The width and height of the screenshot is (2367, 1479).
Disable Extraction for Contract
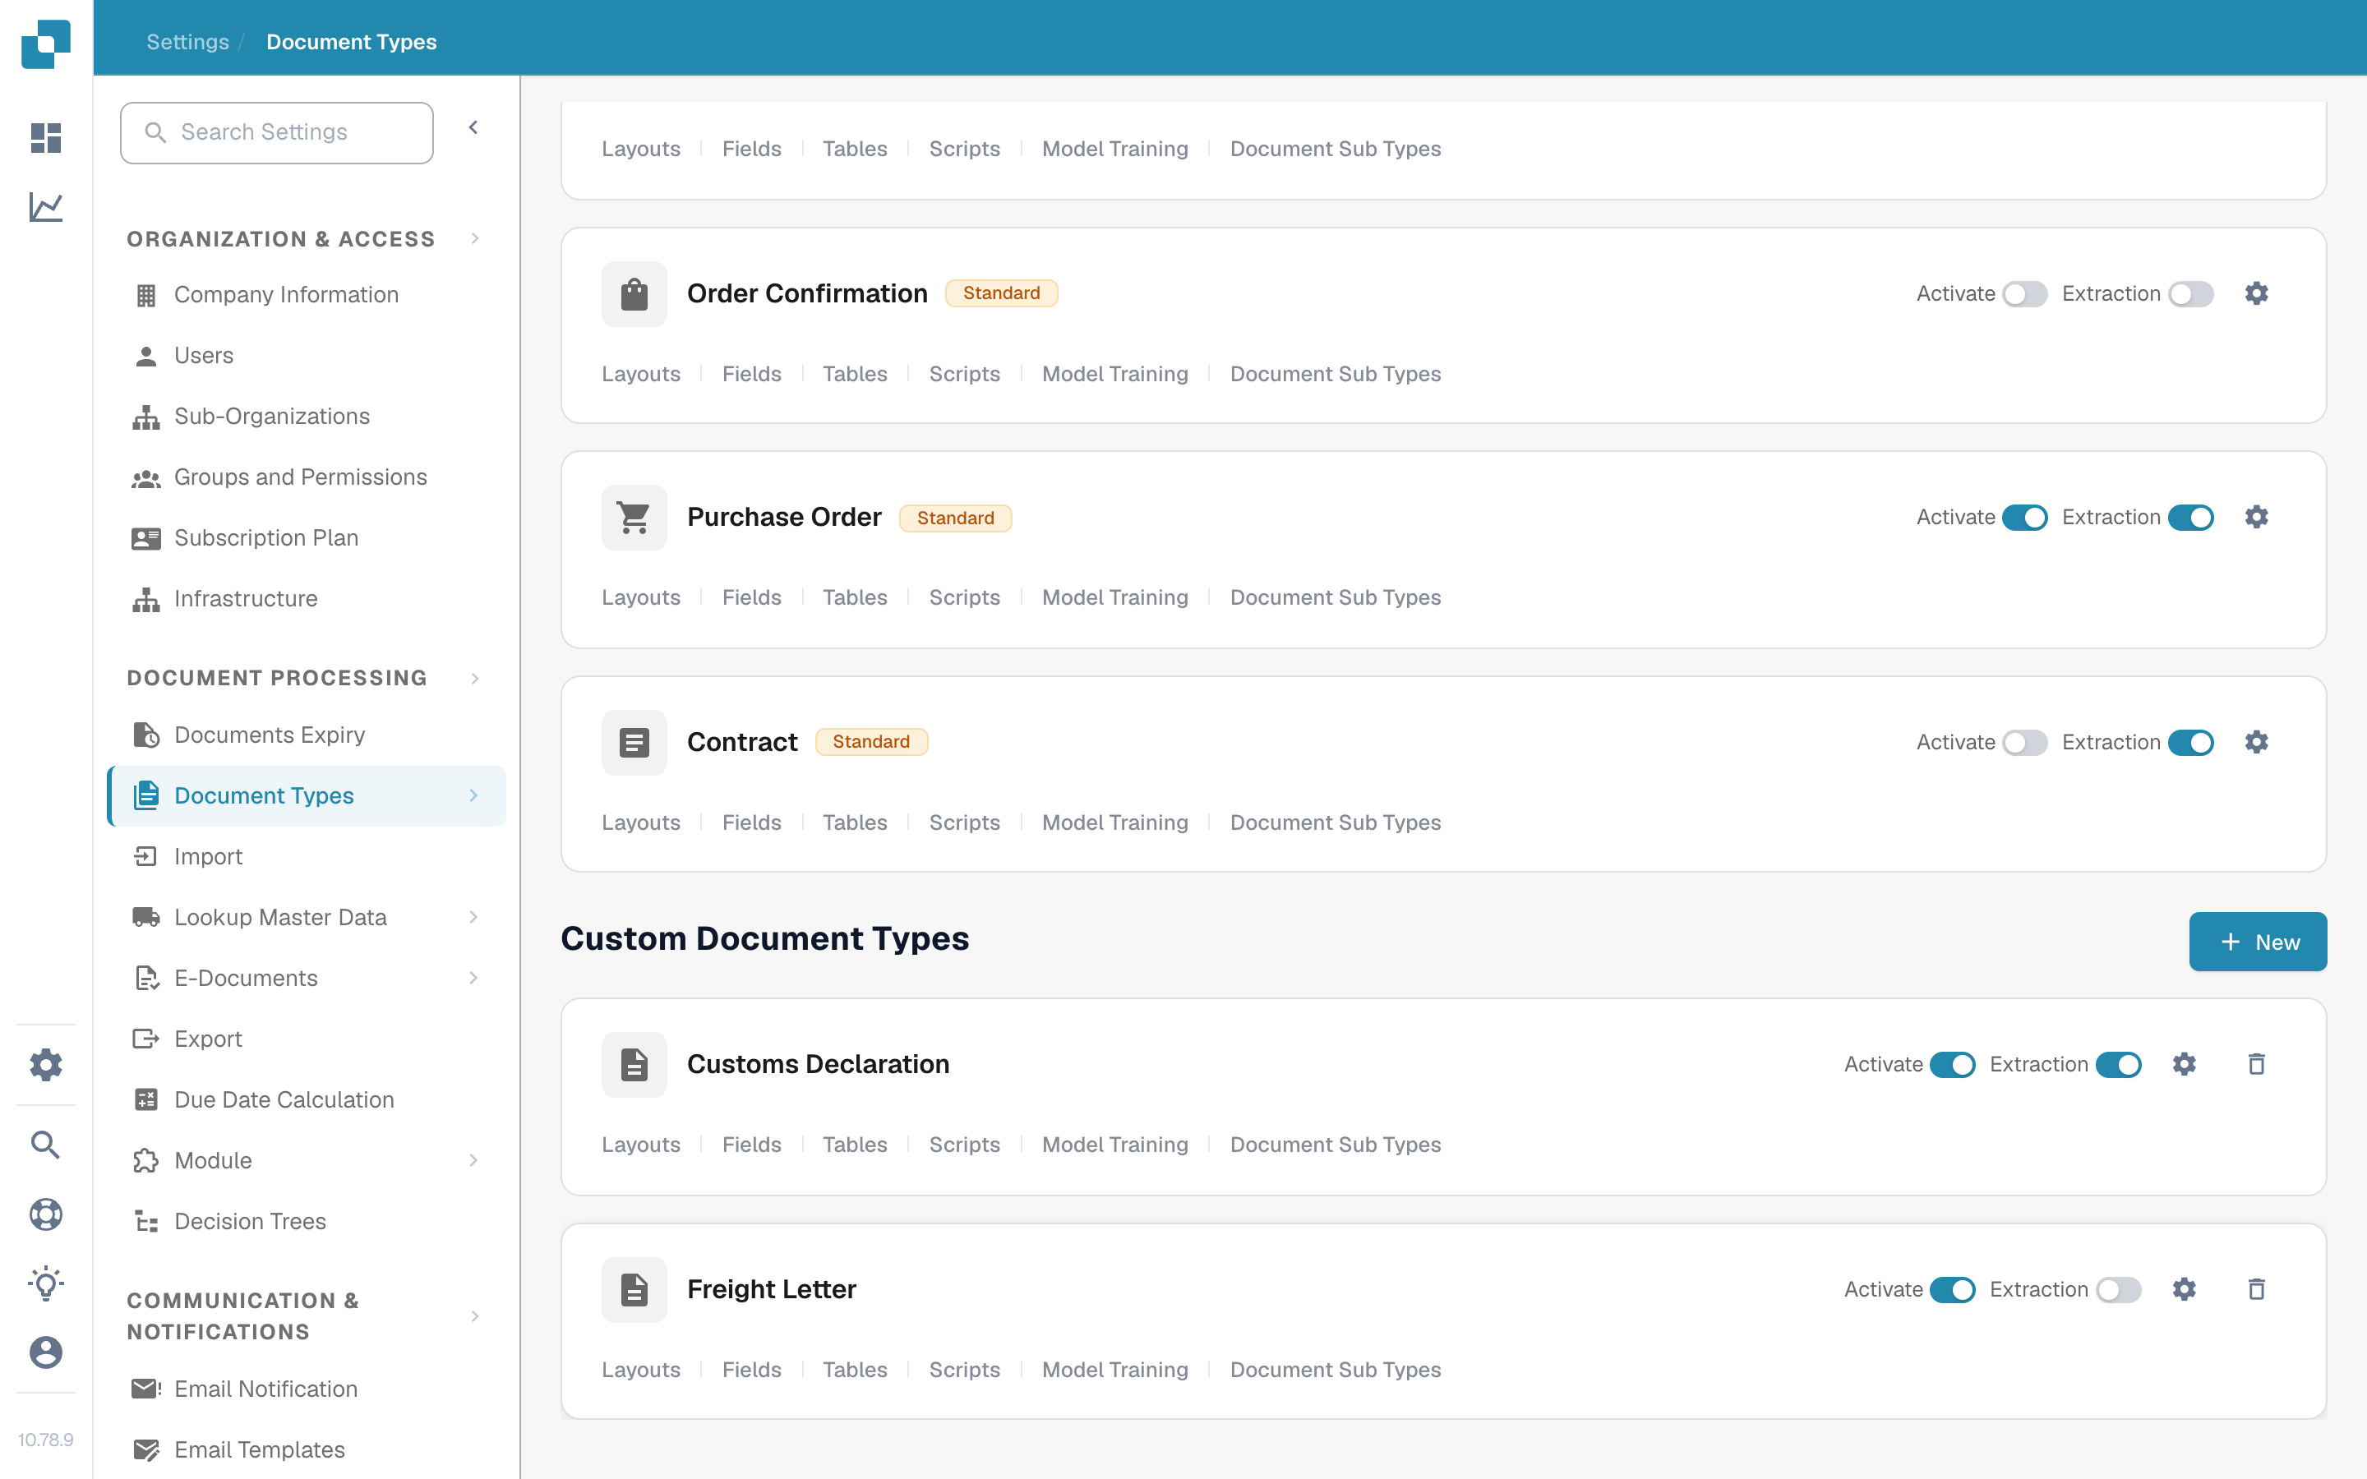coord(2191,743)
